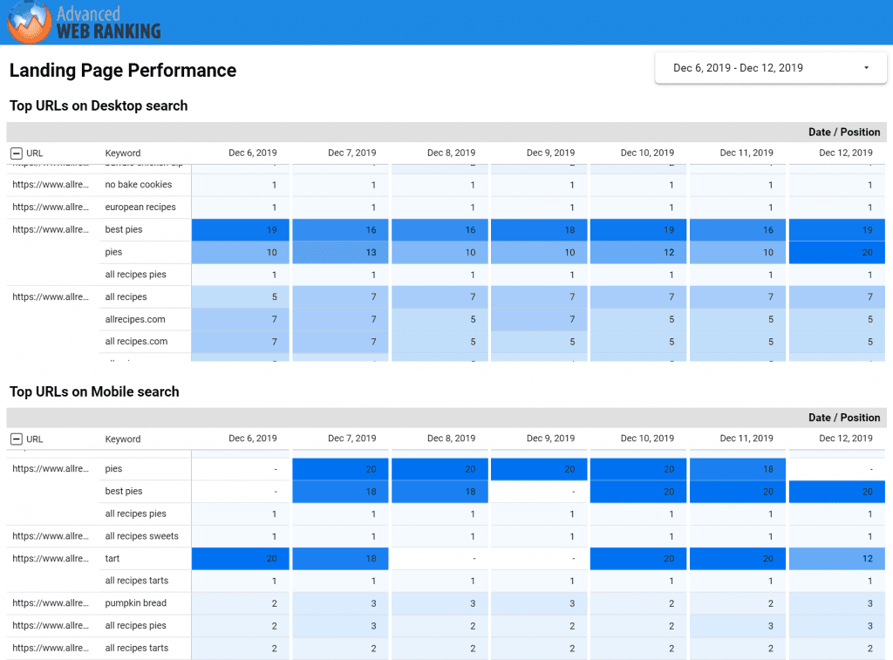Click Mobile 'best pies' Dec 9 empty dash cell
893x660 pixels.
538,492
